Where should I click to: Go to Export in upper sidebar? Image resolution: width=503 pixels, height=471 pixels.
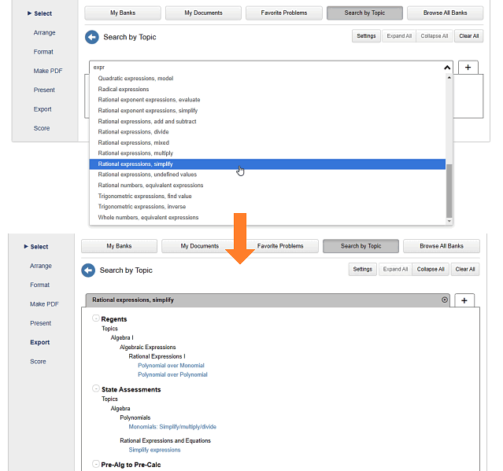[43, 109]
